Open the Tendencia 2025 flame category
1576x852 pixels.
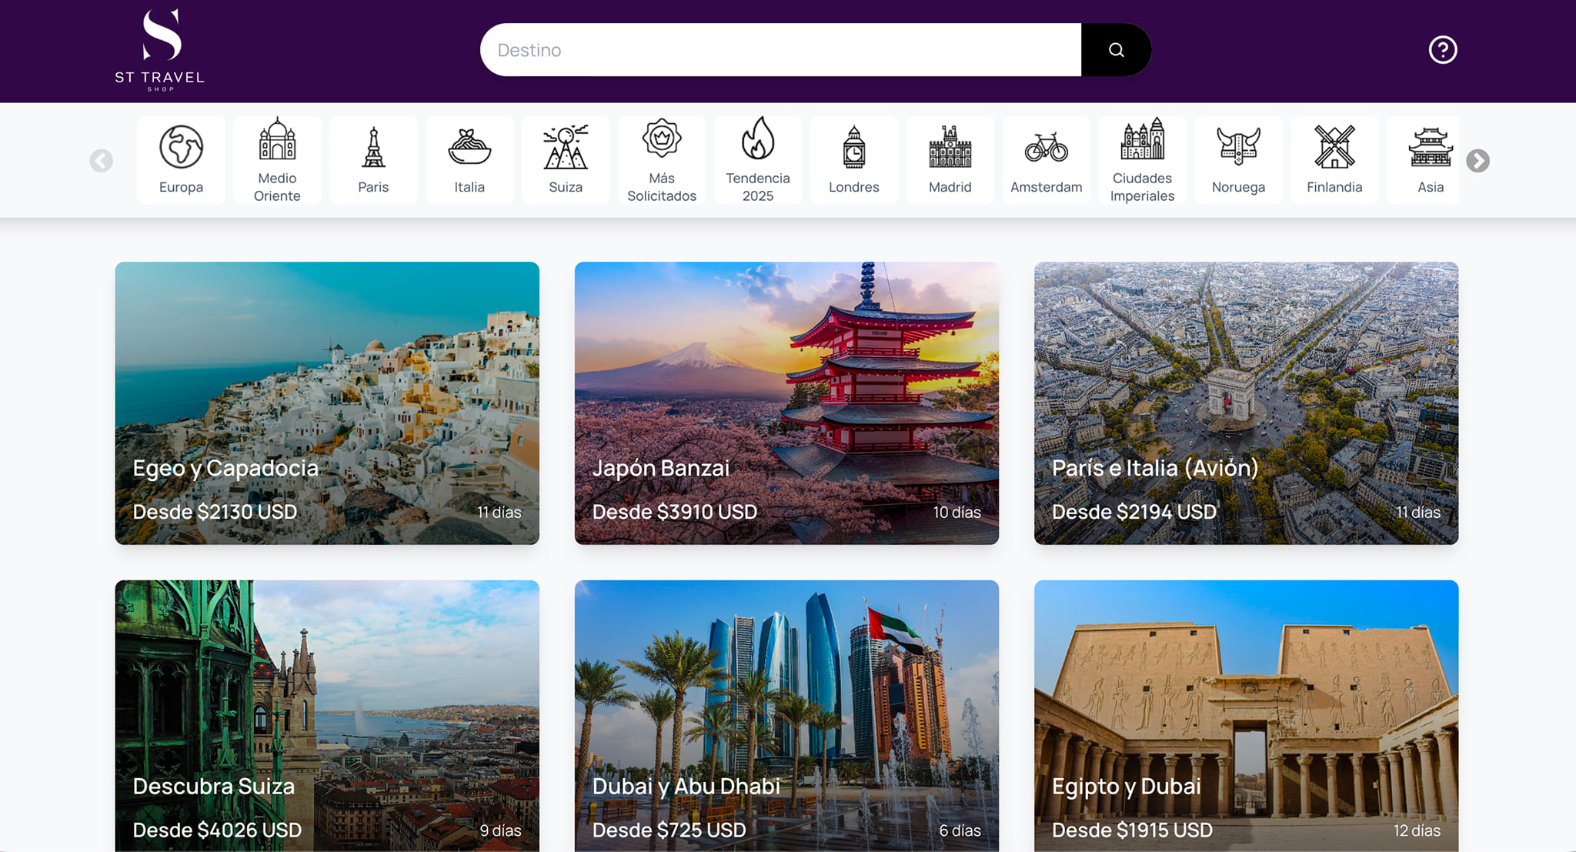[x=758, y=160]
